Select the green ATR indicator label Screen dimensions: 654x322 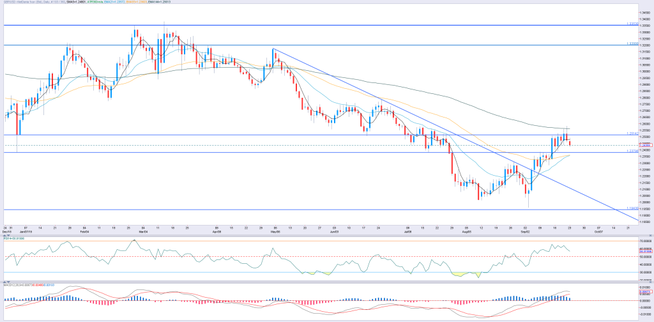point(95,2)
